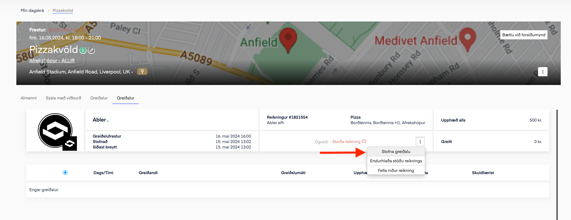Open the first Greiðslur tab
Screen dimensions: 571x220
(x=99, y=98)
